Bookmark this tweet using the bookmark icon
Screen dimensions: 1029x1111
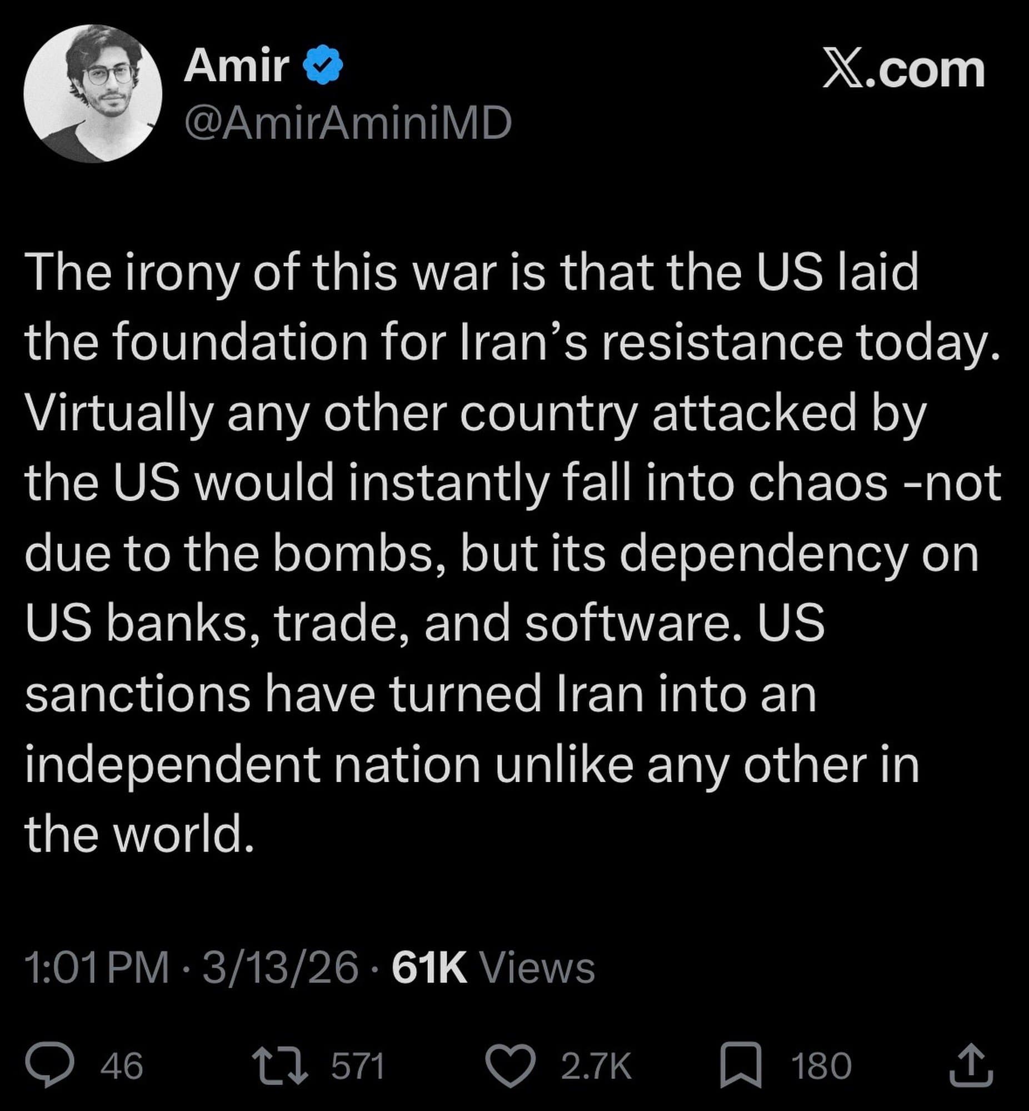(x=741, y=1066)
